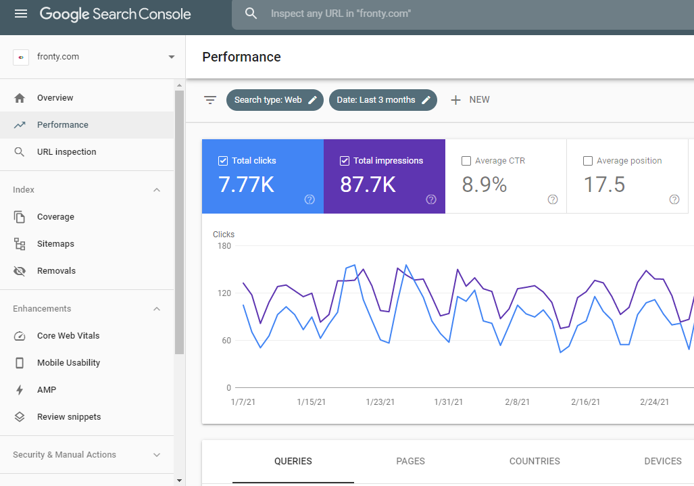This screenshot has height=486, width=694.
Task: Click the AMP lightning bolt icon
Action: pos(20,390)
